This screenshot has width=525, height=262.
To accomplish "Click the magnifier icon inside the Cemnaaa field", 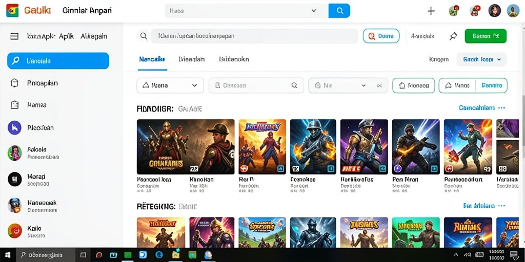I will pos(294,85).
